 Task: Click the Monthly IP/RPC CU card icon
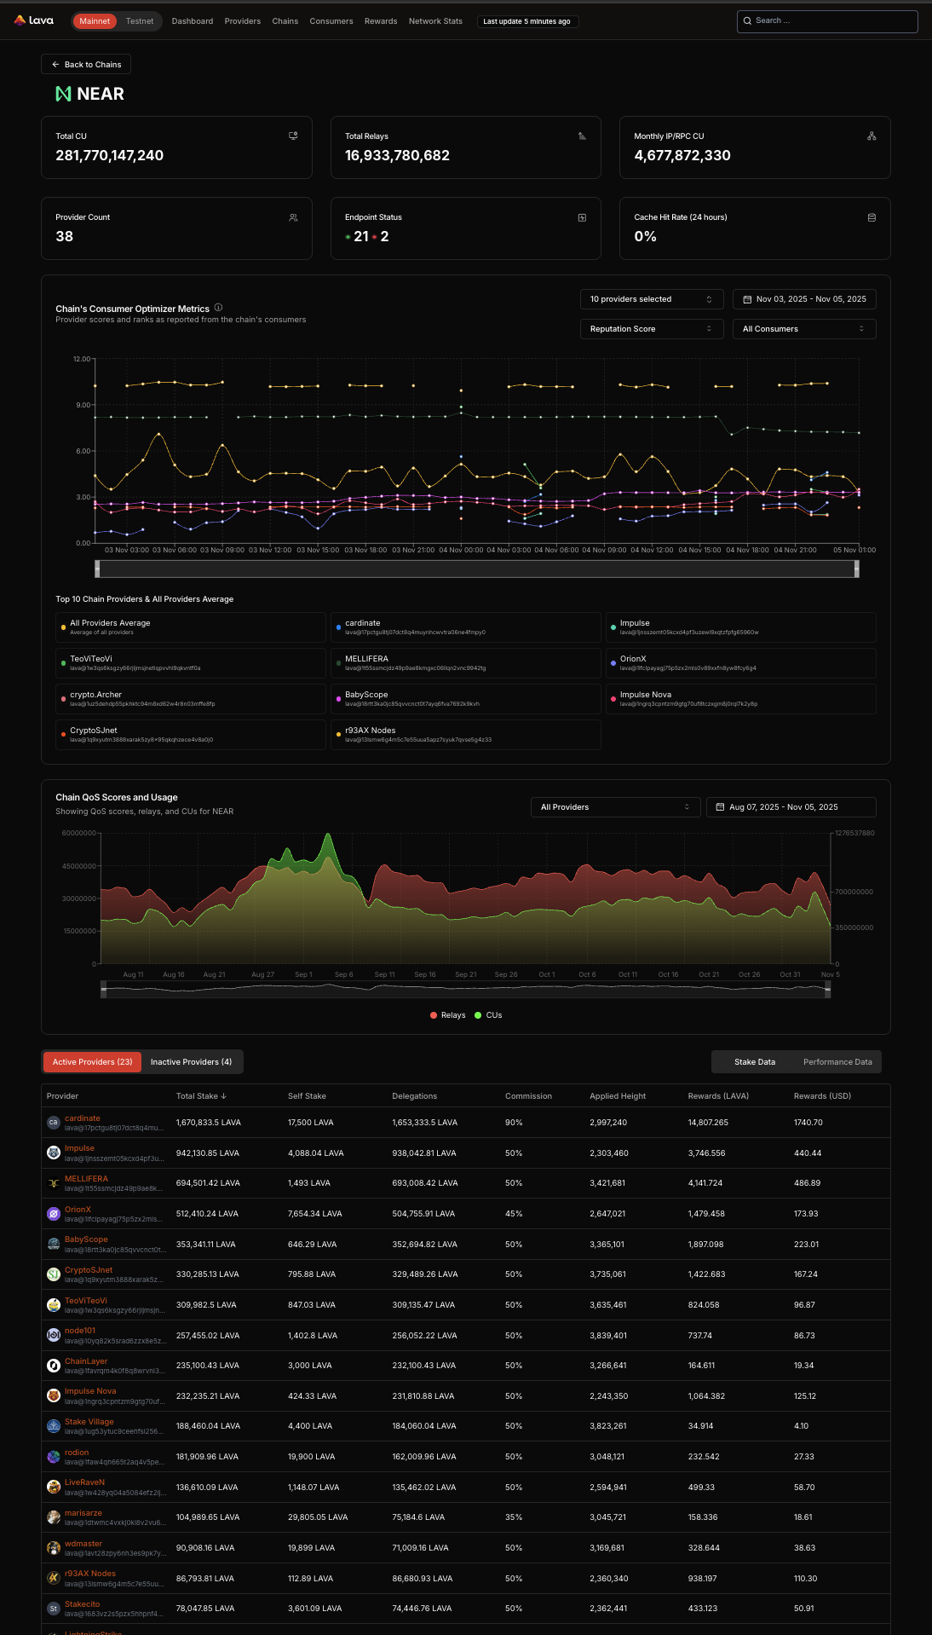pos(872,136)
